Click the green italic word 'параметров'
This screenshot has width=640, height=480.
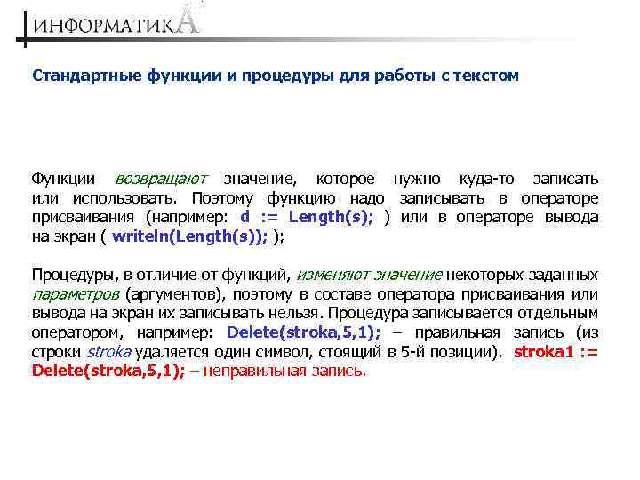coord(76,294)
